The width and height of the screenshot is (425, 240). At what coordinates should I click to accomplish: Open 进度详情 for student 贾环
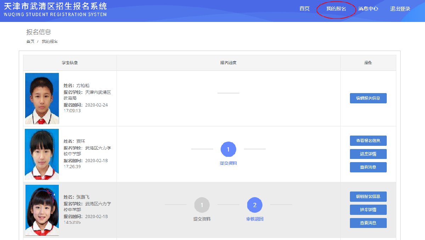tap(368, 154)
